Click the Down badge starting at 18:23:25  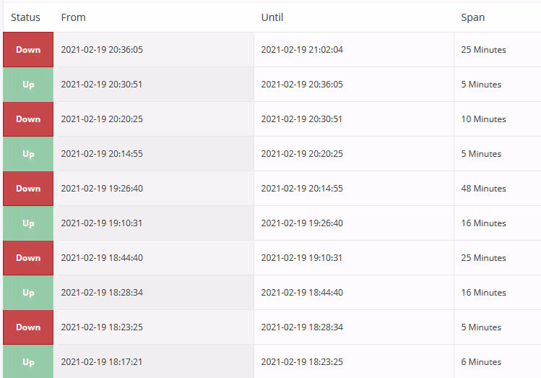[28, 327]
